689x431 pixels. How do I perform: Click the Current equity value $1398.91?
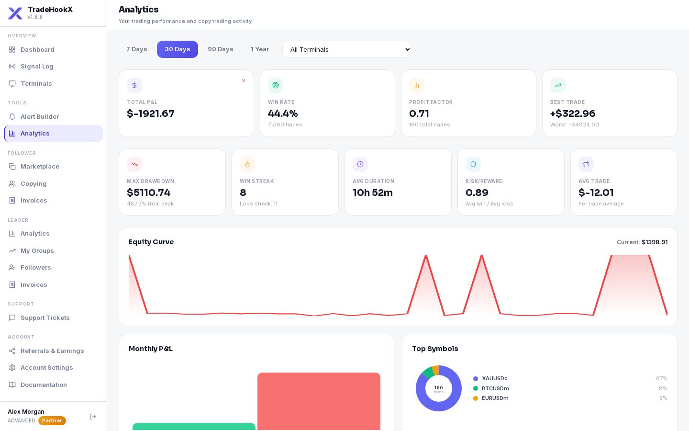(x=655, y=242)
